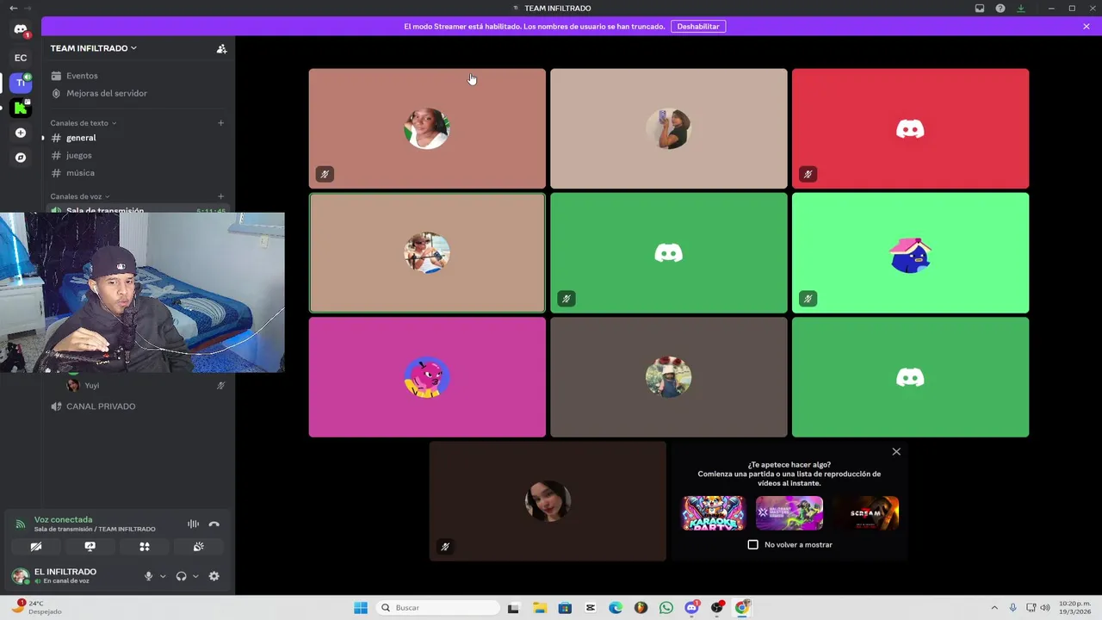Select the magenta participant tile

(427, 377)
